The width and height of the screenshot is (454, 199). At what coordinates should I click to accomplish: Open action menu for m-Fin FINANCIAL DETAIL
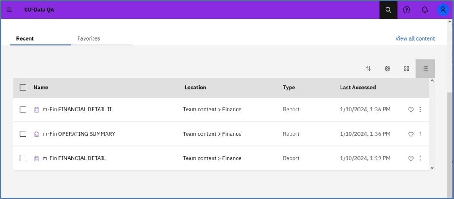tap(420, 158)
